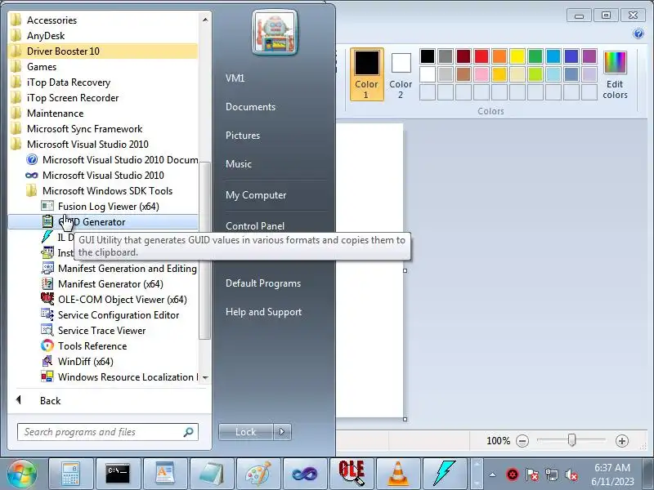Open the VM1 user folder
This screenshot has width=654, height=490.
(x=235, y=78)
